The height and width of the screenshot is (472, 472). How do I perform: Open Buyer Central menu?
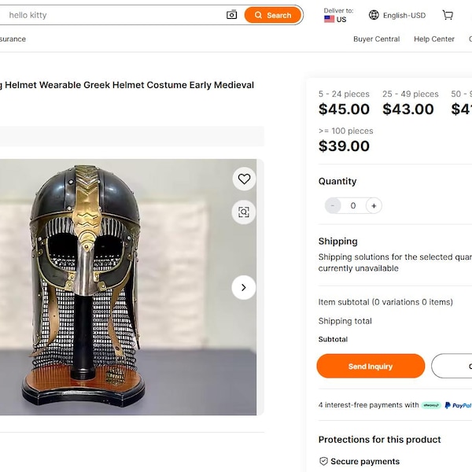click(376, 39)
